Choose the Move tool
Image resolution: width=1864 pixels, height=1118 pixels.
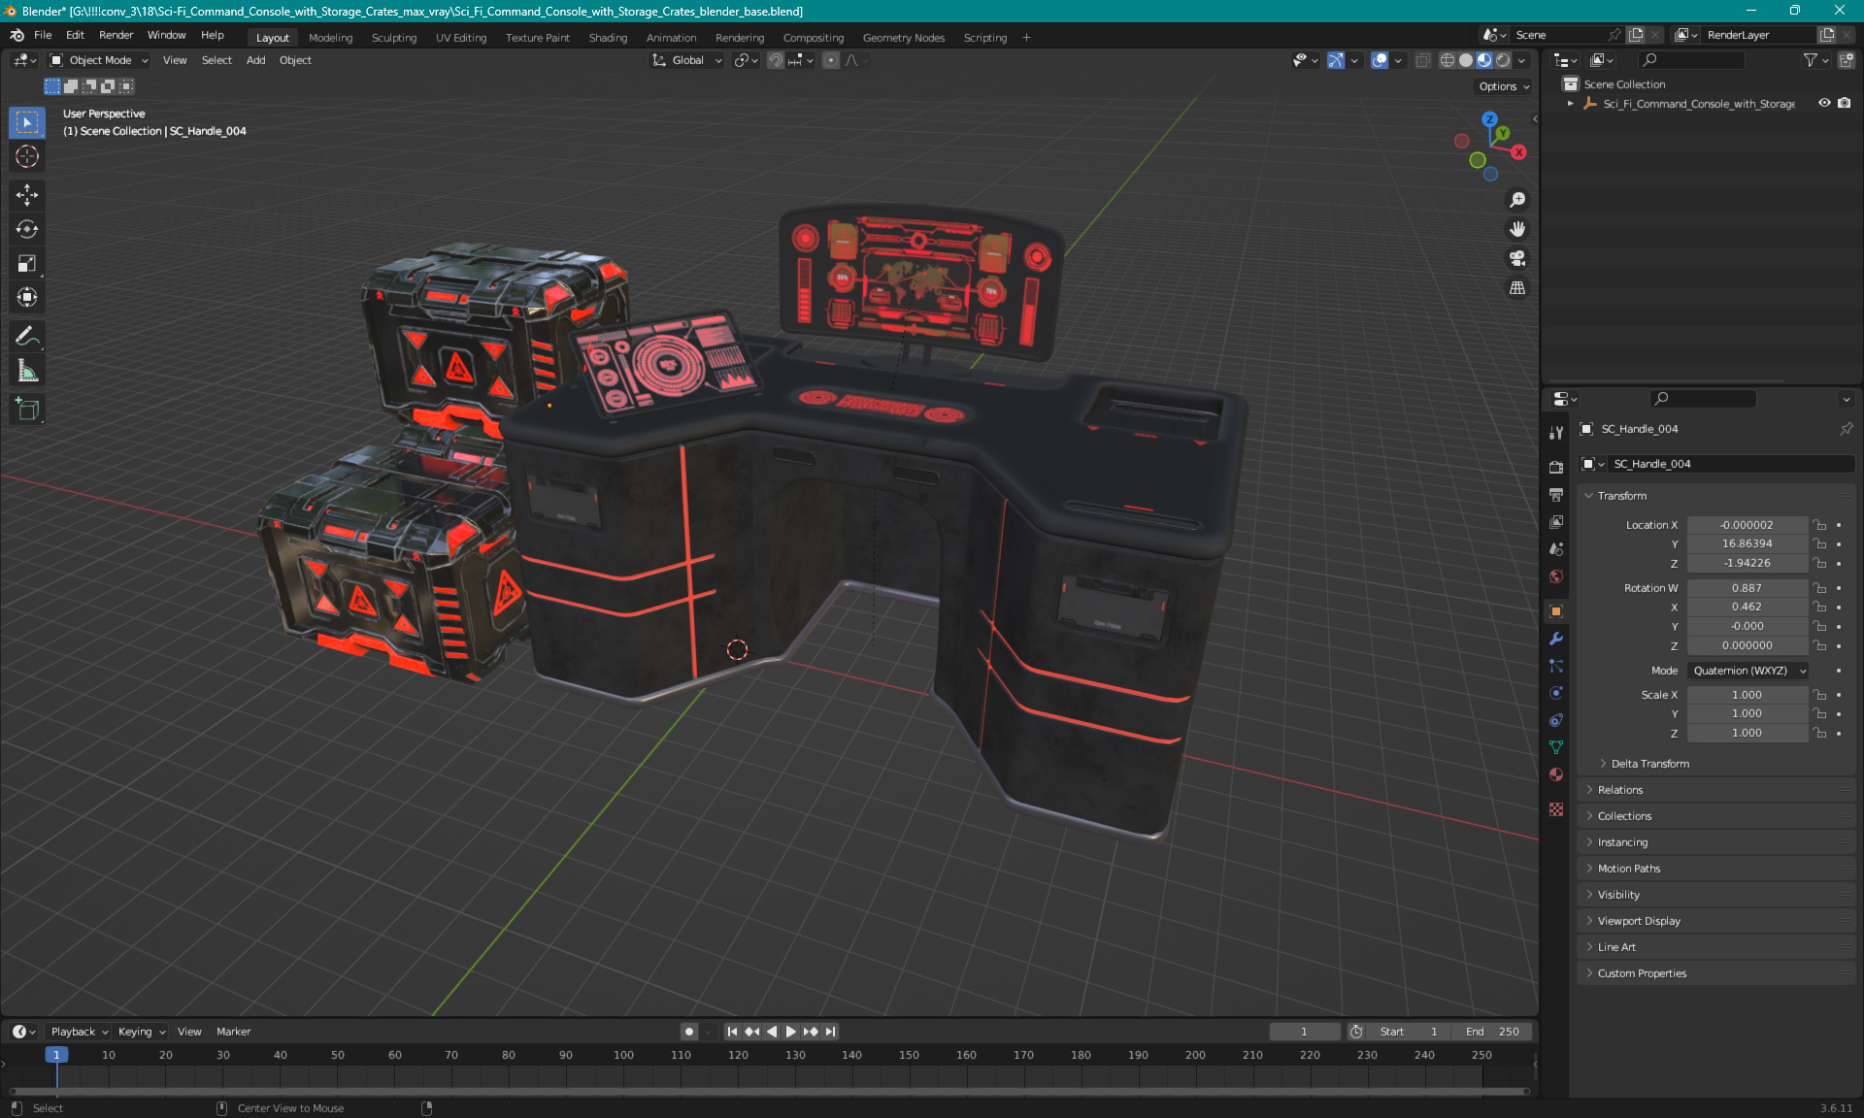coord(27,195)
